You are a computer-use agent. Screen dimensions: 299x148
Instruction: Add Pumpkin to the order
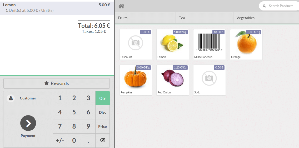click(136, 80)
